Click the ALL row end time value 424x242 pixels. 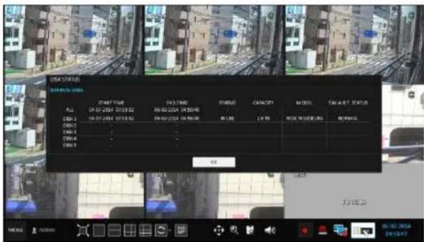click(177, 110)
